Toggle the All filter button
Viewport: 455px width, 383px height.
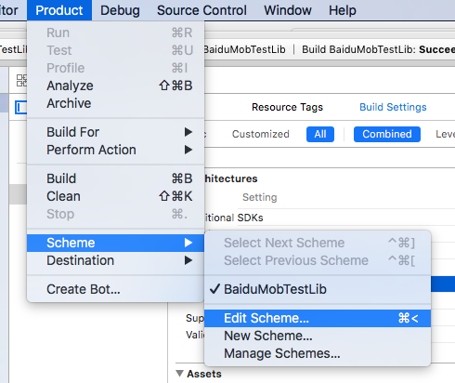click(320, 134)
